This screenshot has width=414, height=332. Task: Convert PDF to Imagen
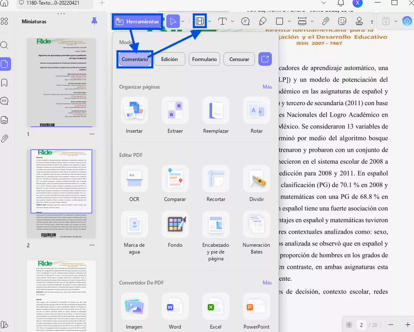click(134, 311)
